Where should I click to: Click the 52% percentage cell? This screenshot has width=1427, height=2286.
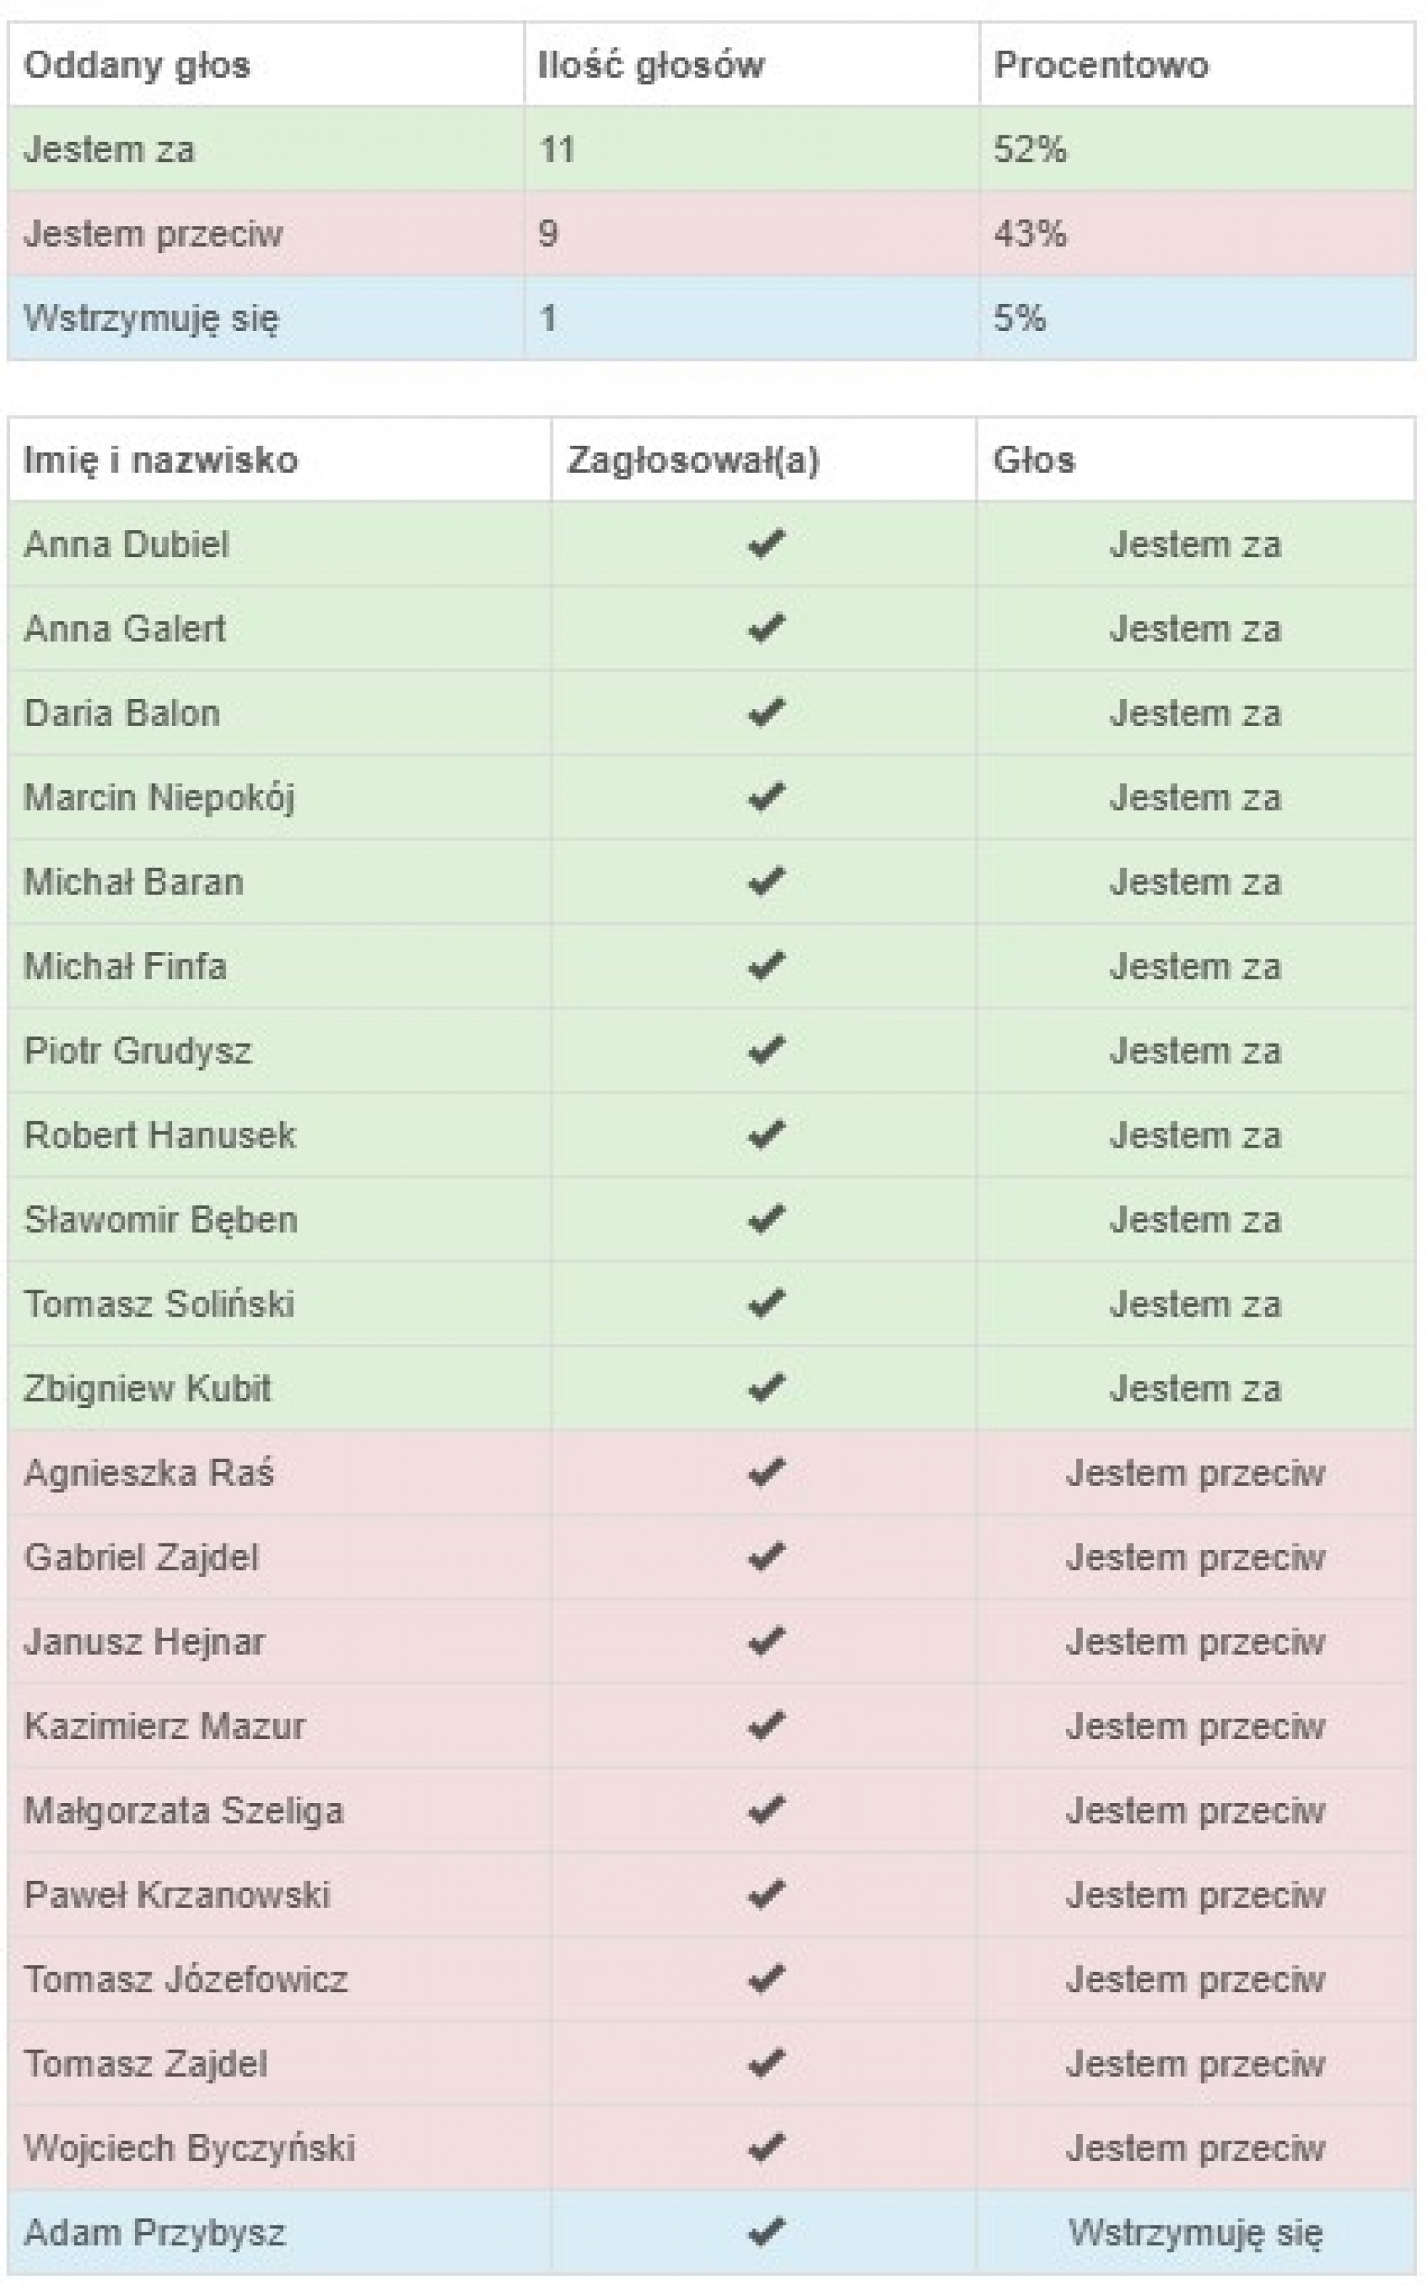coord(1030,149)
